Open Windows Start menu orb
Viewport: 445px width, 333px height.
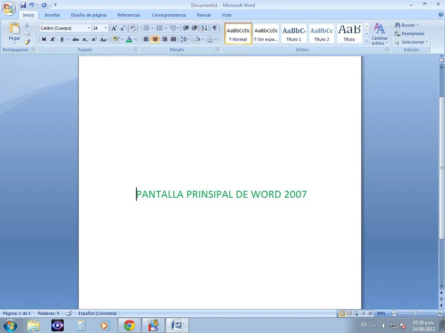click(10, 325)
